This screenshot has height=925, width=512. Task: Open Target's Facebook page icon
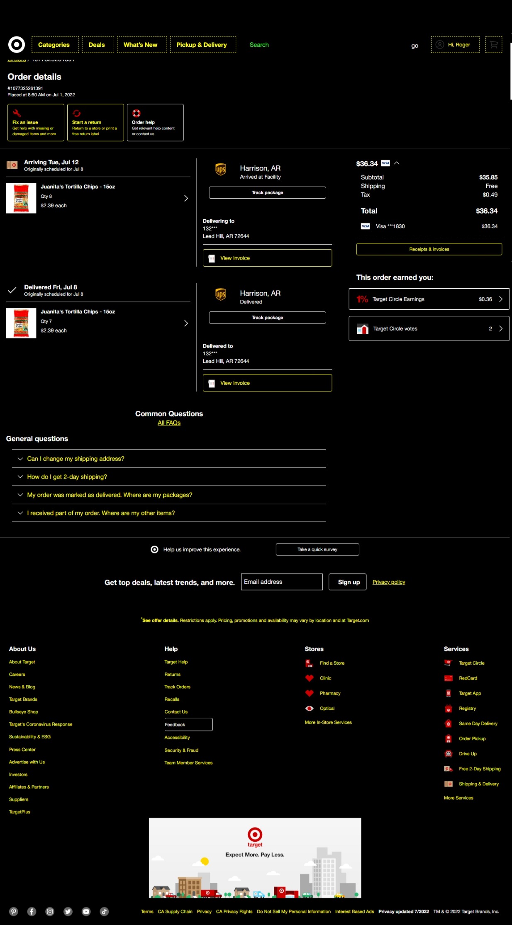[32, 911]
